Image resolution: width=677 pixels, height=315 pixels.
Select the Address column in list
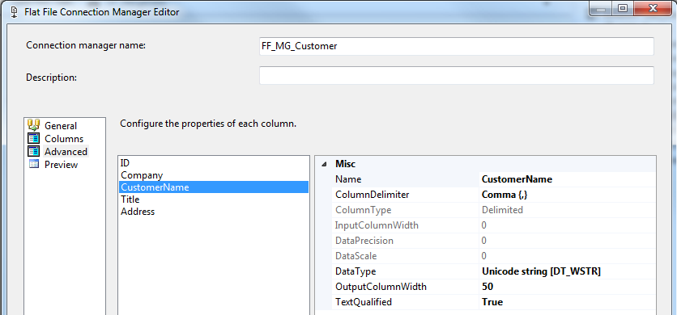[213, 212]
